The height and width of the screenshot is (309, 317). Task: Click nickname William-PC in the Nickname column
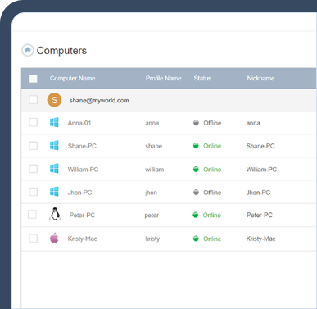tap(261, 170)
